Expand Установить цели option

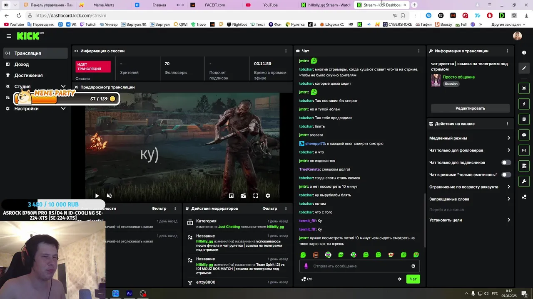tap(470, 220)
